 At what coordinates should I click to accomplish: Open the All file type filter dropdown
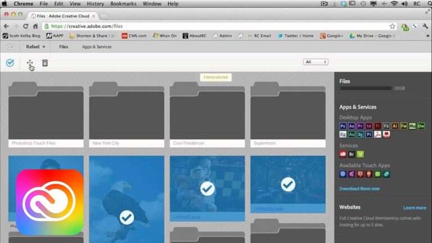pos(316,62)
